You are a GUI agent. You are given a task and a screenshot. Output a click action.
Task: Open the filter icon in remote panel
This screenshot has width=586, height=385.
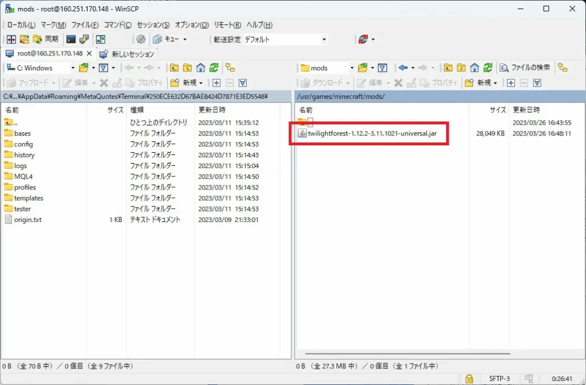383,68
